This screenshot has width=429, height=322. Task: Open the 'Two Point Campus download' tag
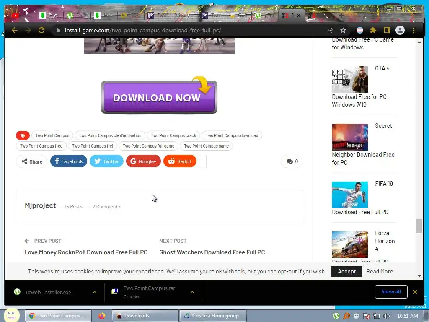coord(232,135)
